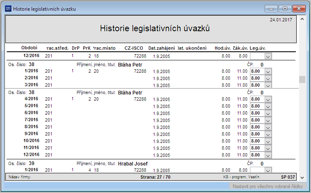The image size is (311, 193).
Task: Click the CZ-ISCO column header
Action: click(134, 48)
